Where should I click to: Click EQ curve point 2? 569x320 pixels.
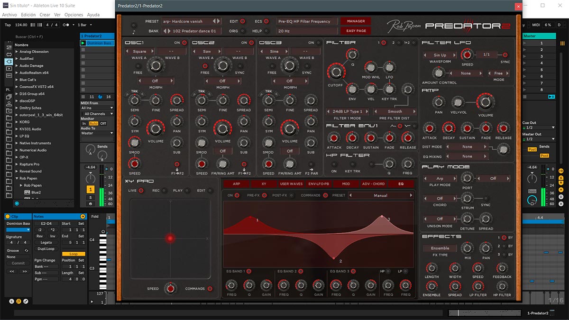334,258
